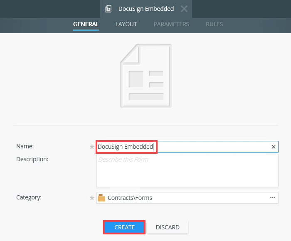Open the LAYOUT tab

click(x=126, y=24)
